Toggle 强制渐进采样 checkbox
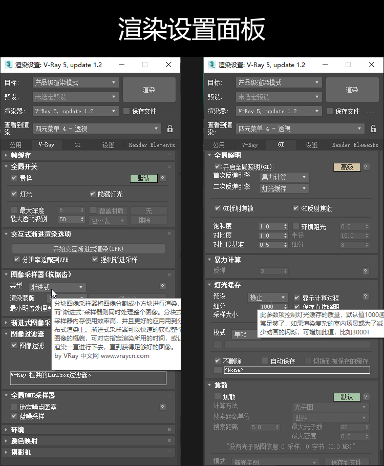This screenshot has height=466, width=384. tap(95, 259)
